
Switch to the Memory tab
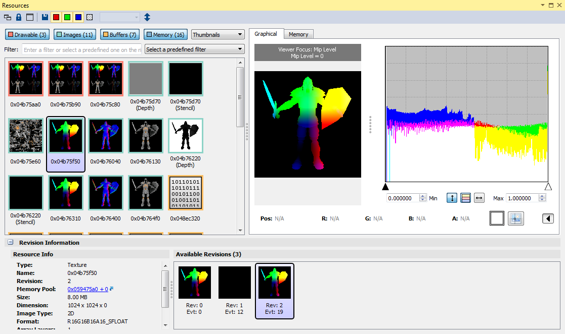[298, 34]
